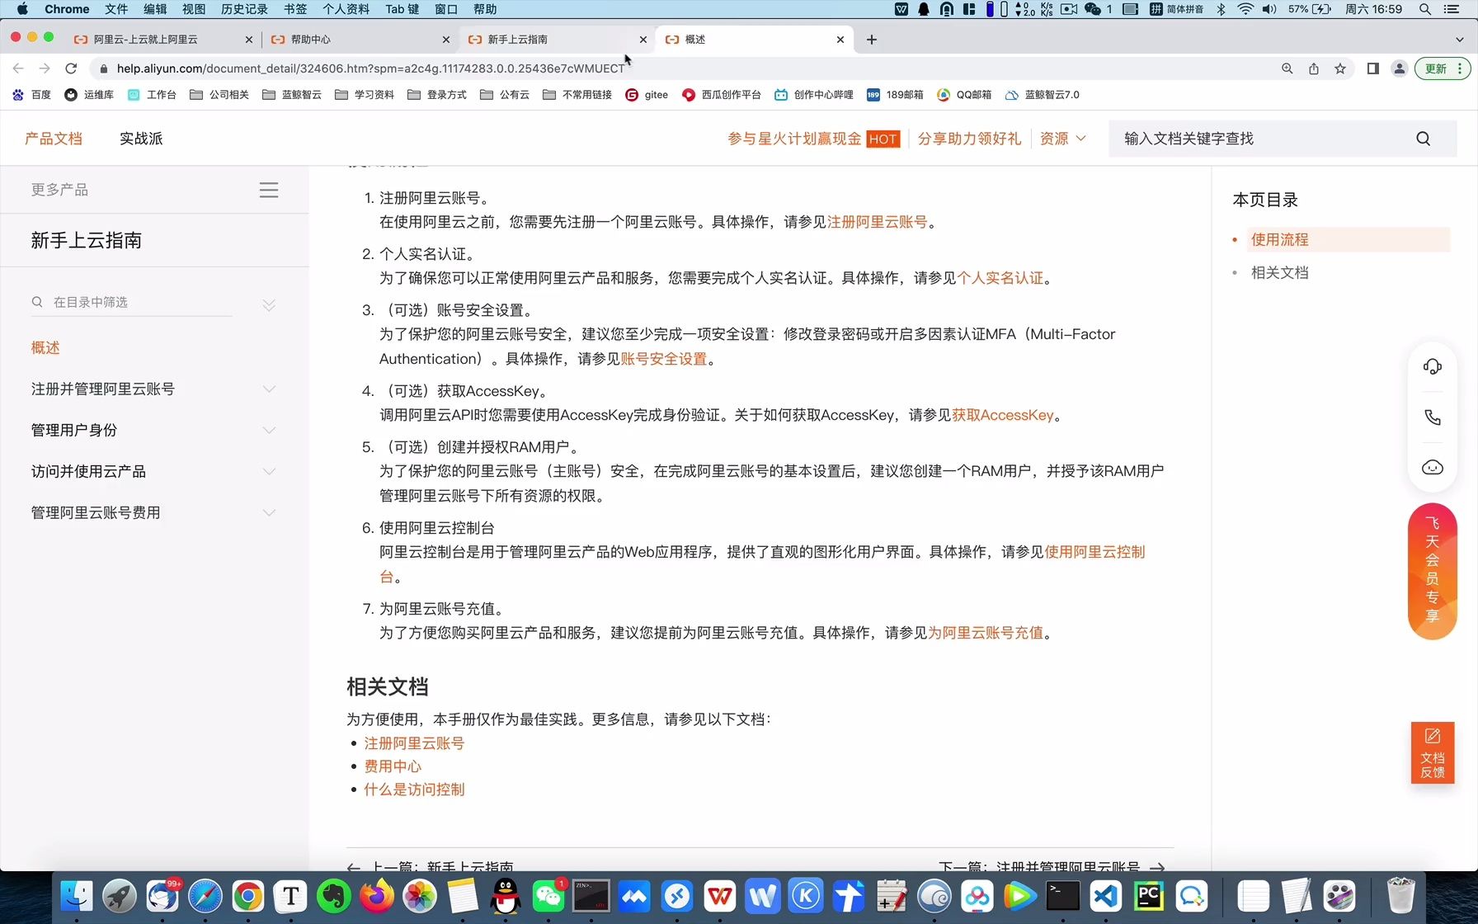Expand 注册并管理阿里云账号 section

[269, 389]
